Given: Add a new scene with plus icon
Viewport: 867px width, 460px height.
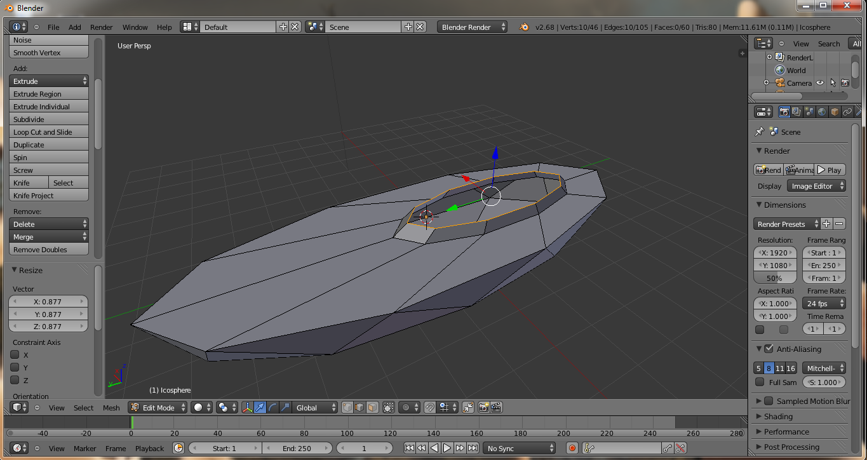Looking at the screenshot, I should coord(407,27).
